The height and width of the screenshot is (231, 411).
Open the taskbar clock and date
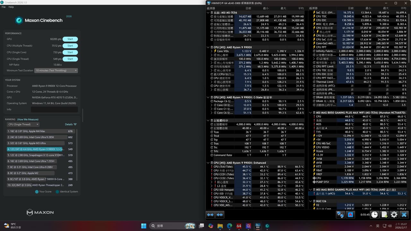coord(401,226)
